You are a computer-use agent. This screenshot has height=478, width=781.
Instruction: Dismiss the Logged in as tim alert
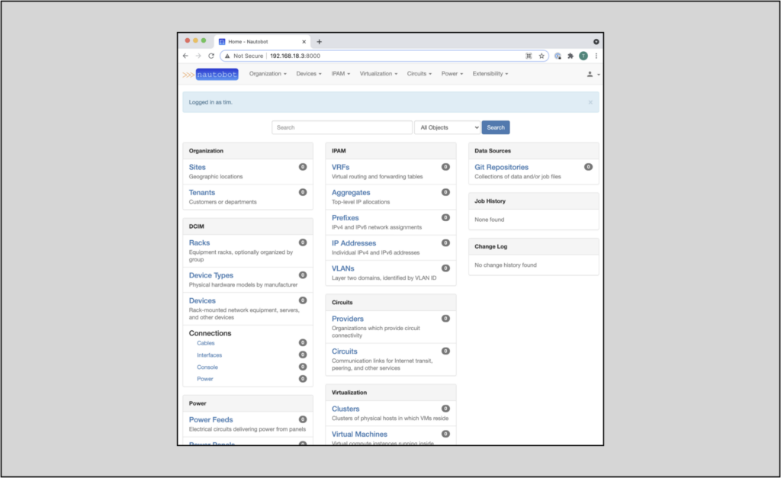[x=590, y=102]
